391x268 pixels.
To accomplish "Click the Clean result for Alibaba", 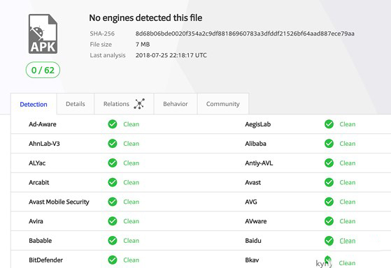I will pos(348,144).
